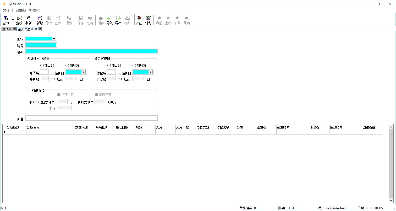Viewport: 396px width, 211px height.
Task: Open the 文件(F) menu
Action: [8, 10]
